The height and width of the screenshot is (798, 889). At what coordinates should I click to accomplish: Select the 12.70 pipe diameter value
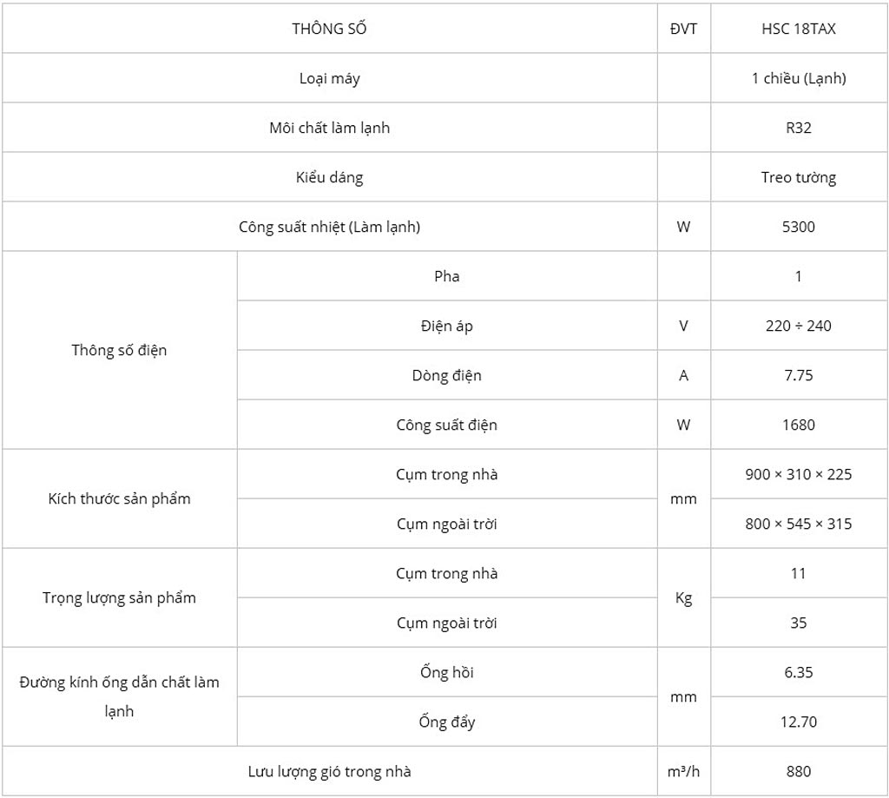[799, 722]
